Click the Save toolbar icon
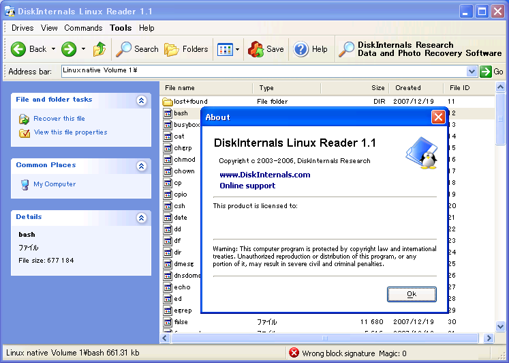 pos(256,49)
